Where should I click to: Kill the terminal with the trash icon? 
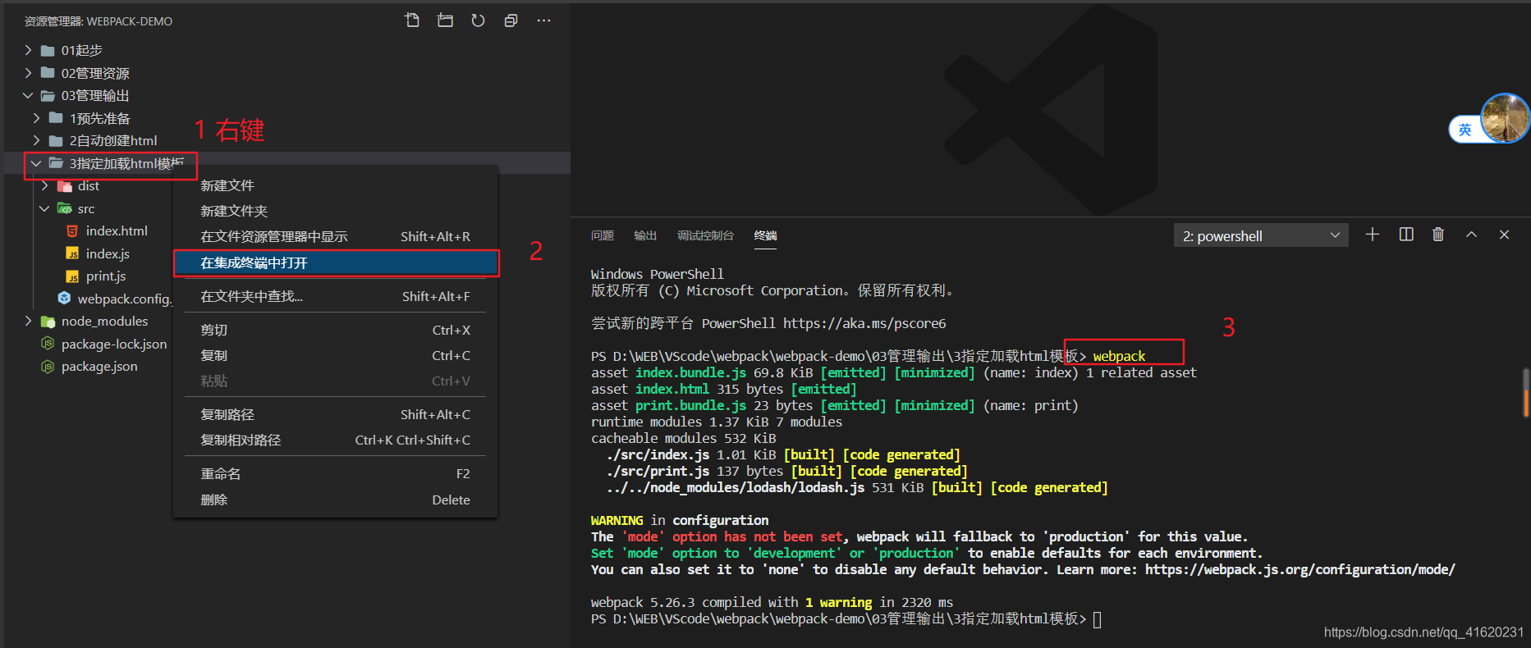click(1438, 235)
